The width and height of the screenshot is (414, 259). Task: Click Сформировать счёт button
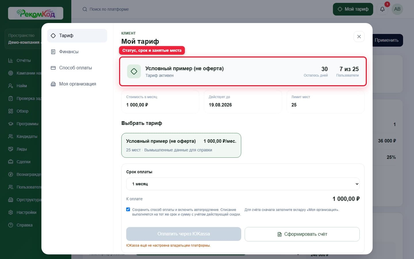click(x=302, y=234)
